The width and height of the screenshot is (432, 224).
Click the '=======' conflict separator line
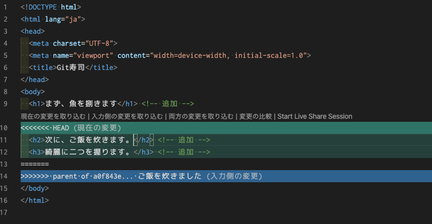tap(34, 164)
